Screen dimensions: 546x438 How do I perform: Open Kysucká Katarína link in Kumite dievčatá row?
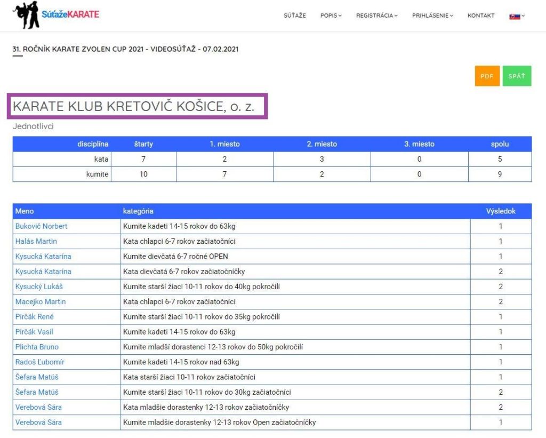pos(43,257)
